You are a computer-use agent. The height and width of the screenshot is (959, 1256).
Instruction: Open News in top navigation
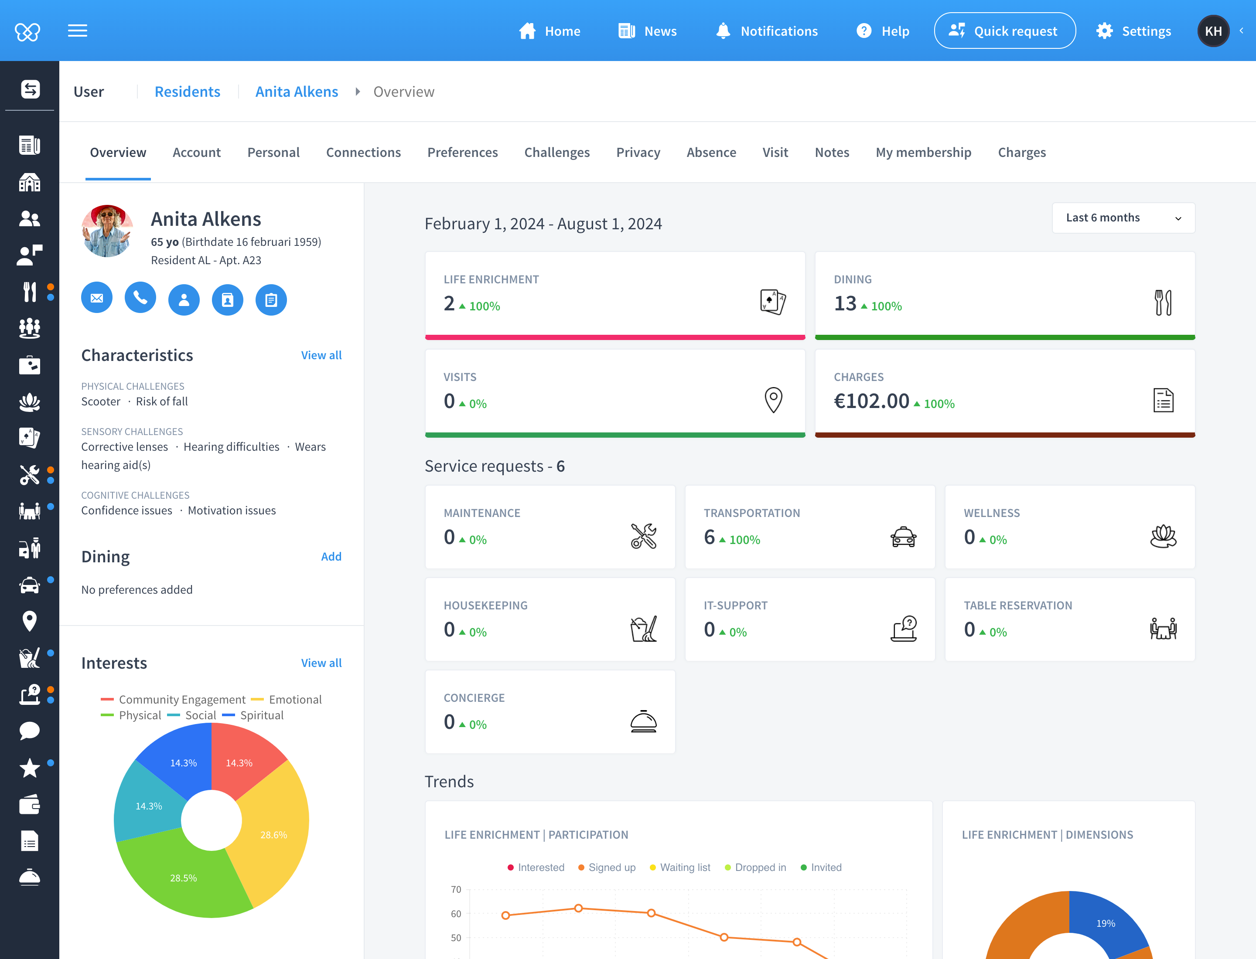point(647,31)
